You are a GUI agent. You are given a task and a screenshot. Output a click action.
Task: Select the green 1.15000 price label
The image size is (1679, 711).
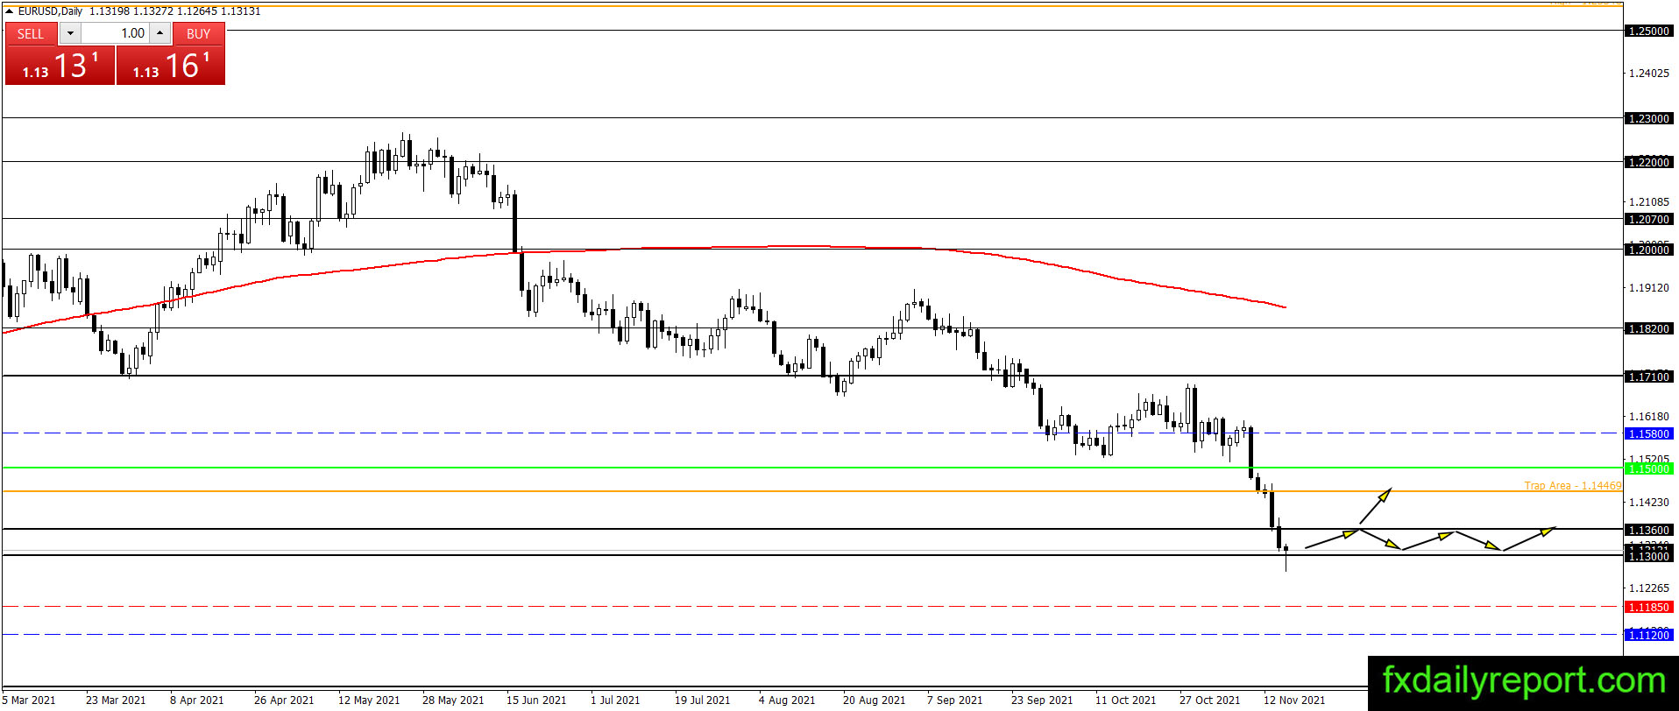click(x=1649, y=468)
